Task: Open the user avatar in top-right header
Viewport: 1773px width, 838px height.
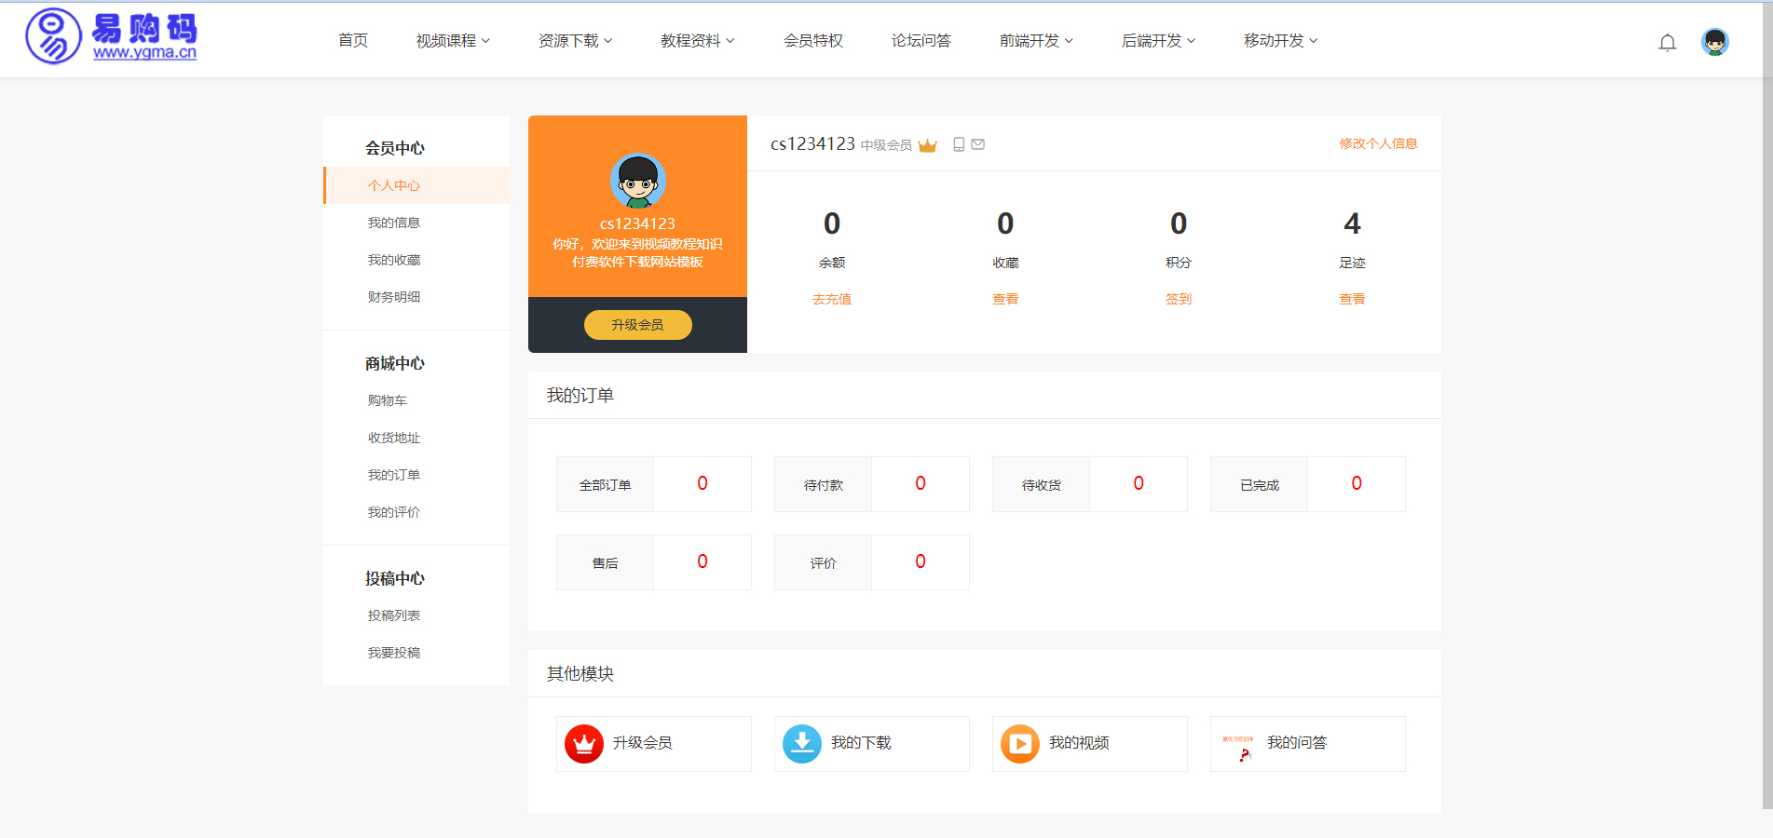Action: (x=1714, y=42)
